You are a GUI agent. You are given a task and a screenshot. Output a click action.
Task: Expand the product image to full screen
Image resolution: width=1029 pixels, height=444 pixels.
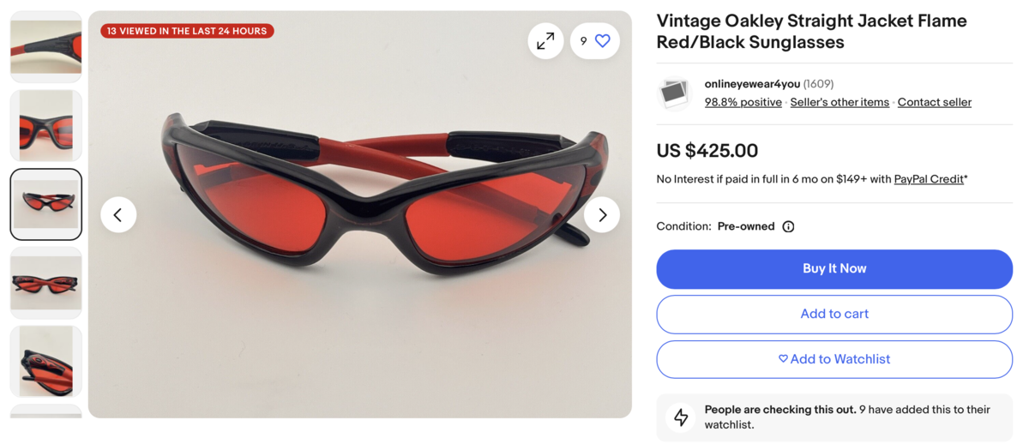(x=545, y=41)
